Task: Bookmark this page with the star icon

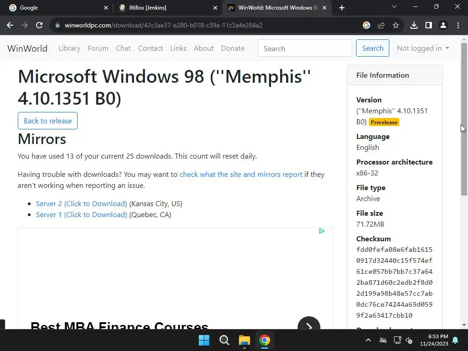Action: (395, 26)
